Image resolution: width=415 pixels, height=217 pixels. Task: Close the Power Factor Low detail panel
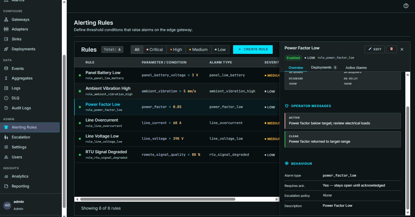402,49
